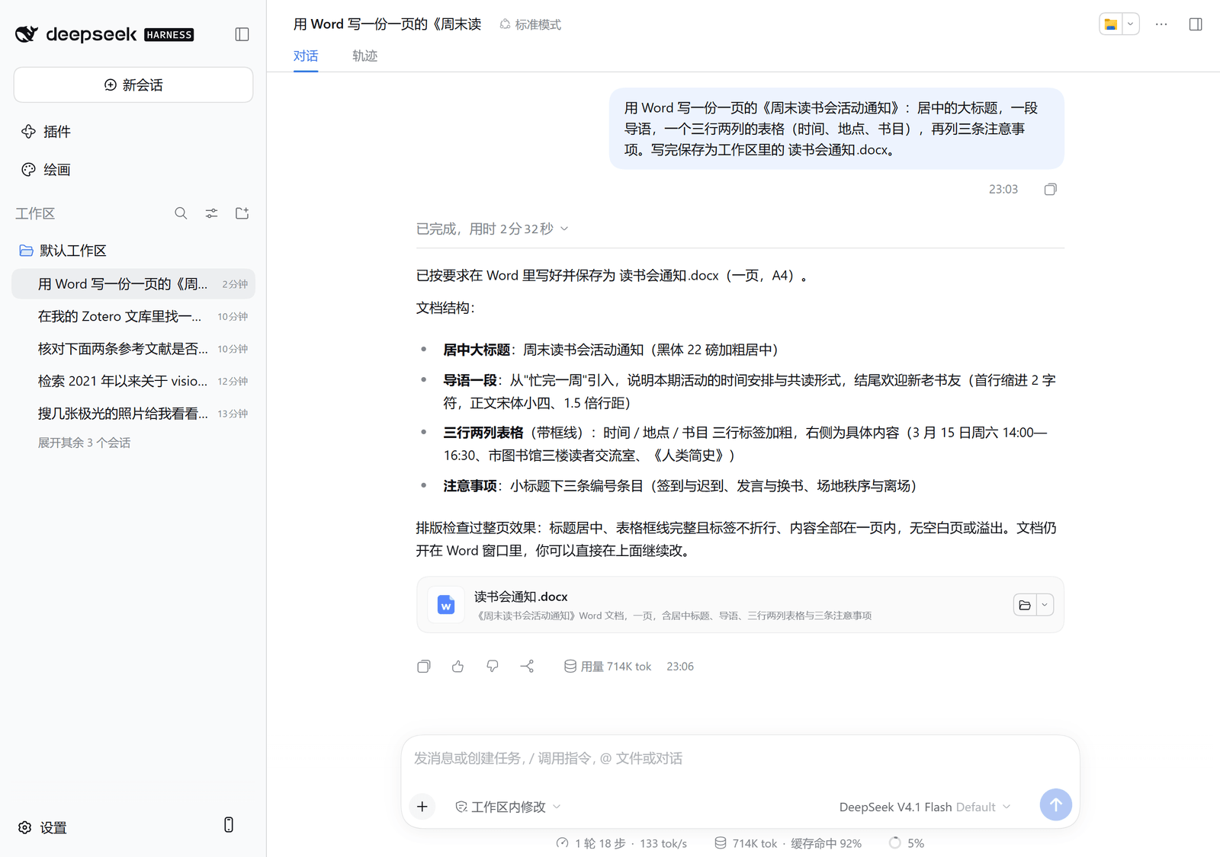This screenshot has width=1220, height=857.
Task: Open conversation 核对下面两条参考文献是否
Action: coord(133,349)
